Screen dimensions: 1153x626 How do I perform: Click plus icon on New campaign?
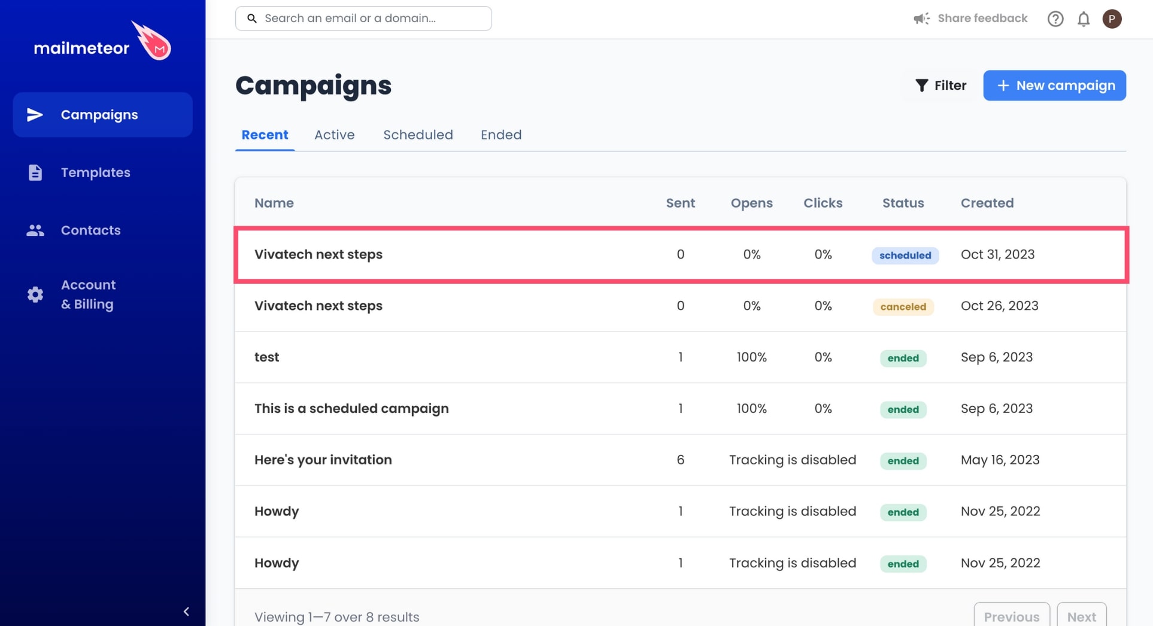coord(1003,86)
